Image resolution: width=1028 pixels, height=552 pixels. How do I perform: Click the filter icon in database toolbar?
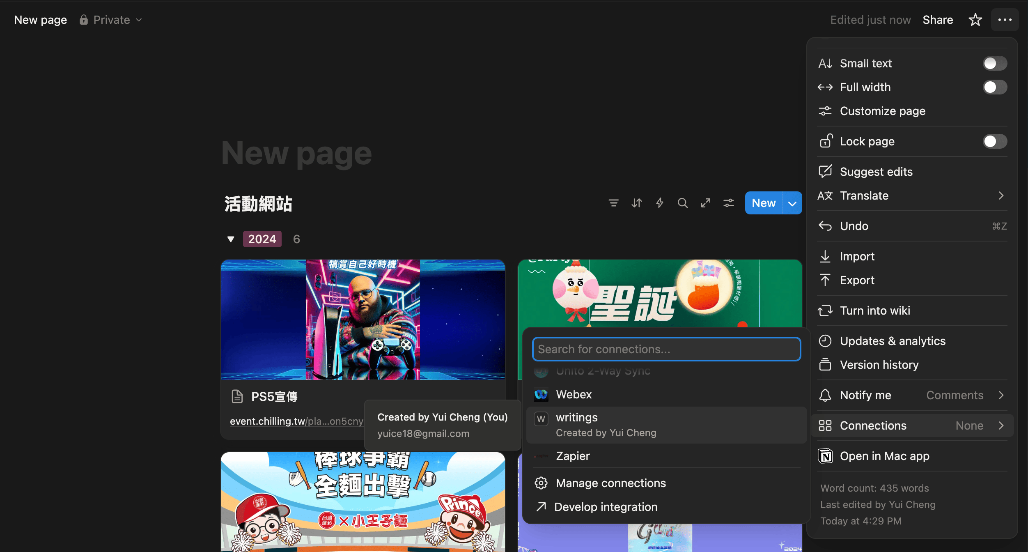point(613,203)
